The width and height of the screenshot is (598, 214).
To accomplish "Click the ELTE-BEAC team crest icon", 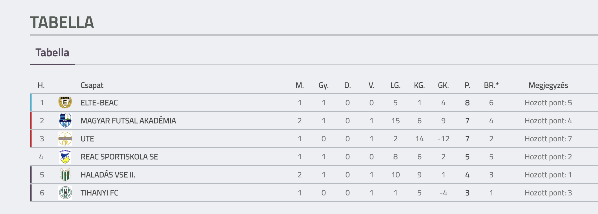I will (x=65, y=102).
